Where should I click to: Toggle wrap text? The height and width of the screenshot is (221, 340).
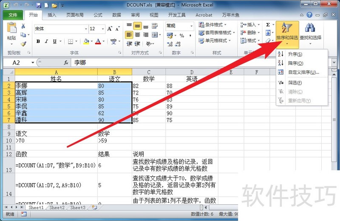click(x=155, y=26)
